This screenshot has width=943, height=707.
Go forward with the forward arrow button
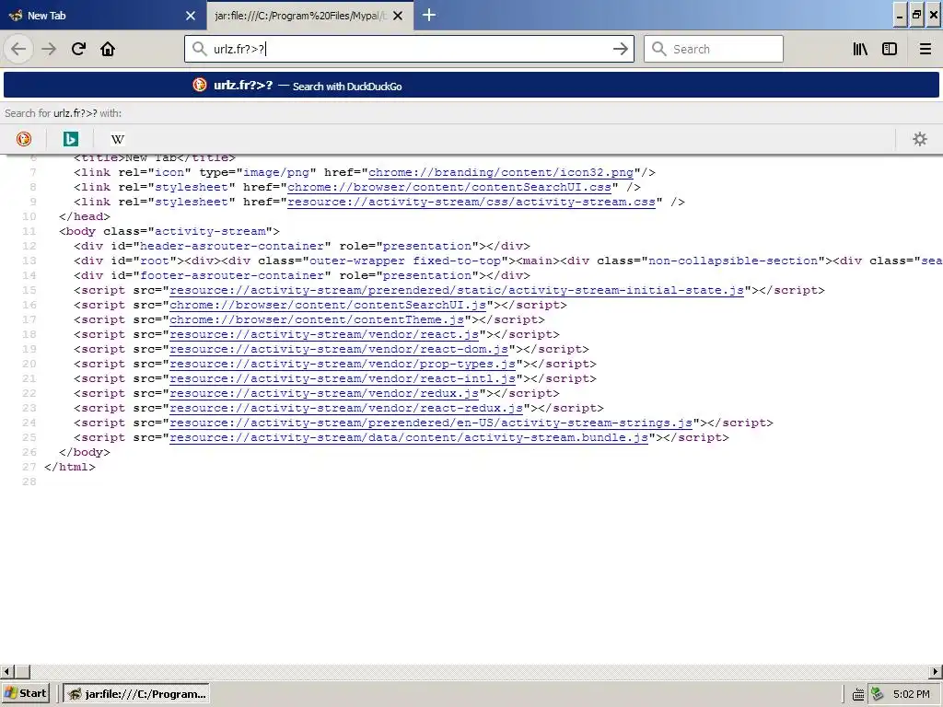[49, 49]
